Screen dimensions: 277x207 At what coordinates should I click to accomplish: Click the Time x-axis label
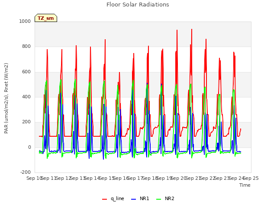pos(245,185)
